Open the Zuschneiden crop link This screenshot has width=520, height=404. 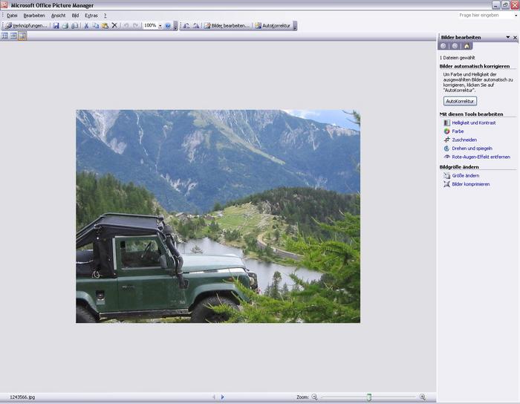pos(464,140)
